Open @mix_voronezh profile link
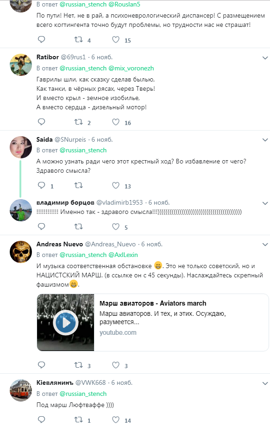The image size is (270, 426). click(131, 68)
